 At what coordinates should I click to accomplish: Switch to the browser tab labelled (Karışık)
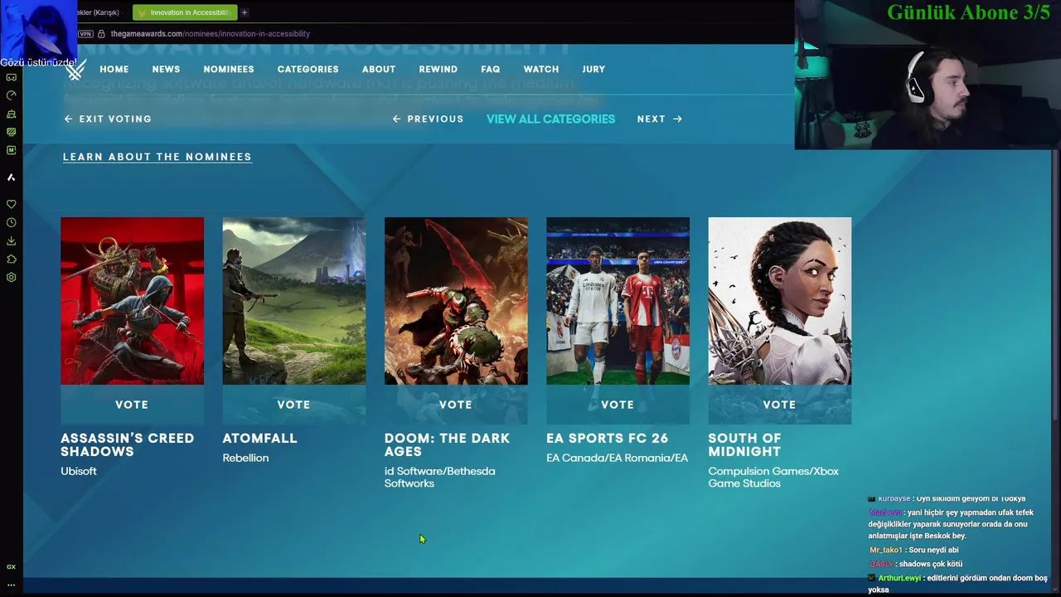(x=98, y=12)
